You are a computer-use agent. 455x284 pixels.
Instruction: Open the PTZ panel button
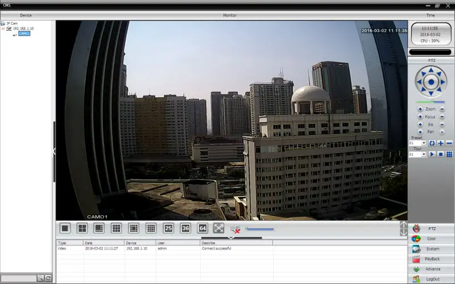click(x=431, y=229)
